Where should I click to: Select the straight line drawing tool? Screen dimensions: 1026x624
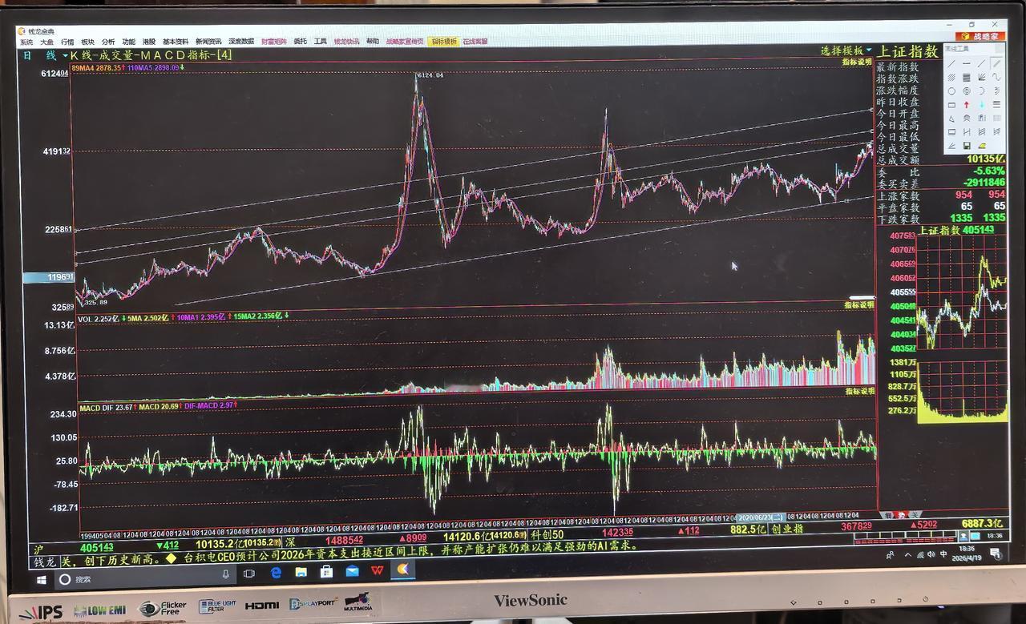[x=951, y=63]
